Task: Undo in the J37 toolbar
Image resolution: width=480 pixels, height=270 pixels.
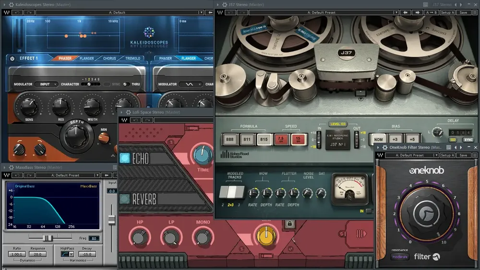Action: pyautogui.click(x=230, y=12)
